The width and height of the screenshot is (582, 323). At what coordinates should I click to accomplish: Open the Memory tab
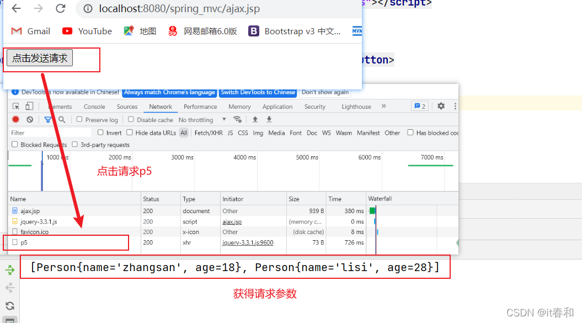click(239, 107)
